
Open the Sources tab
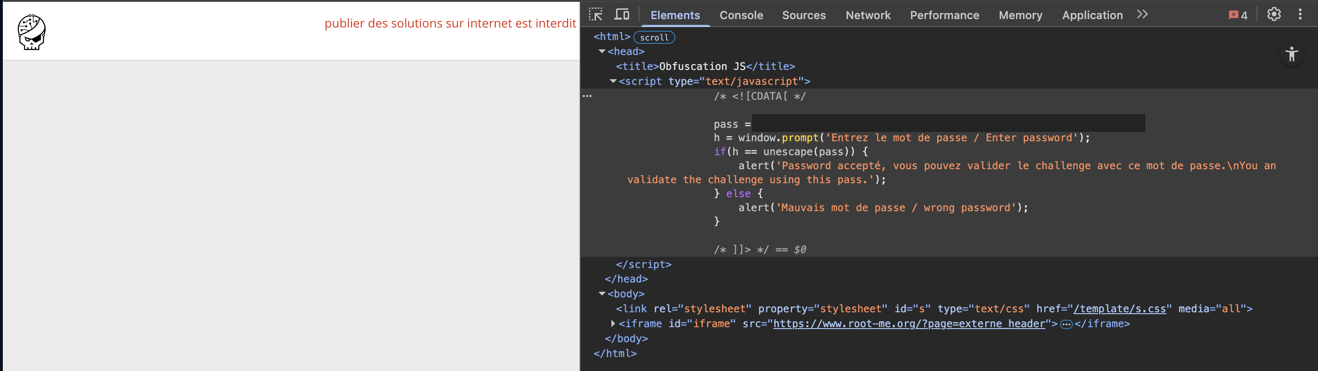point(803,15)
